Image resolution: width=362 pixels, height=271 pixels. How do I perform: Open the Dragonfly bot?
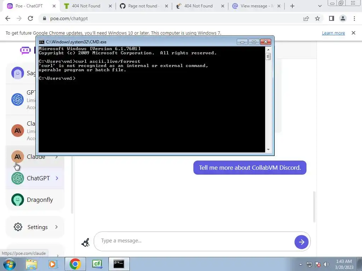coord(35,200)
